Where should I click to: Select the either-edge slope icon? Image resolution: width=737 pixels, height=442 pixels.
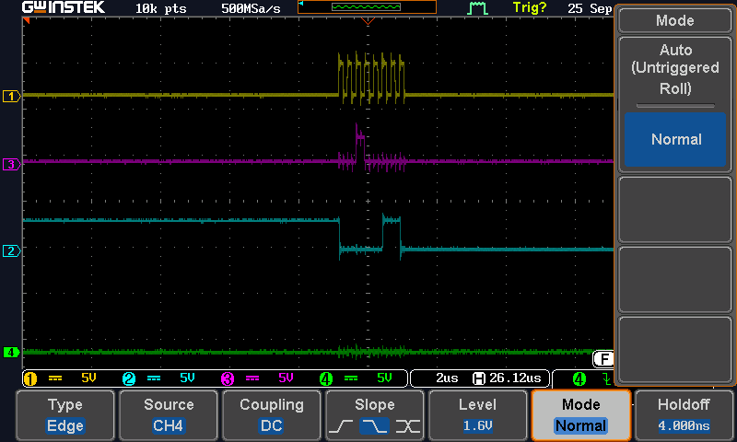[406, 426]
